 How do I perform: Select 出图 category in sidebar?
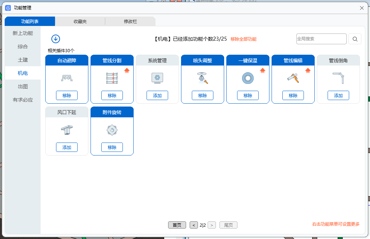[23, 86]
